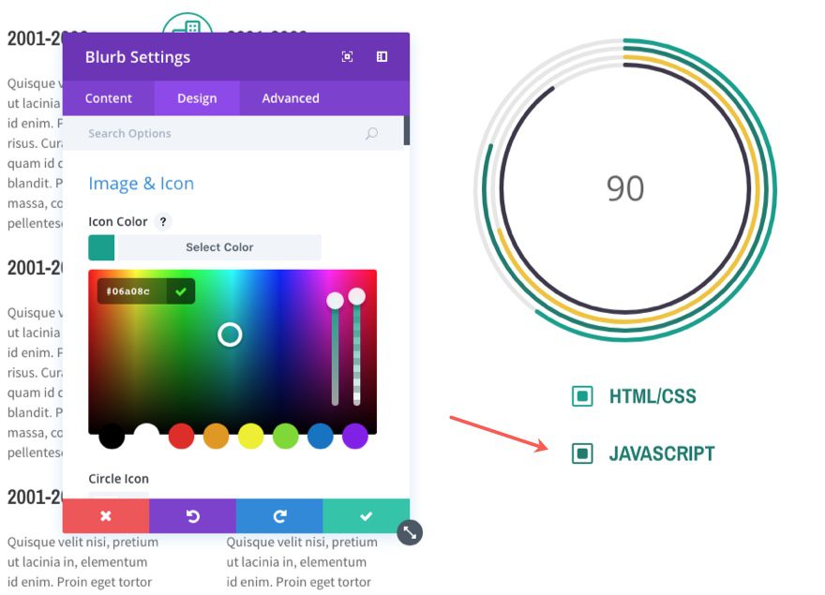Click the Icon Color help question mark
Viewport: 825px width, 595px height.
163,222
